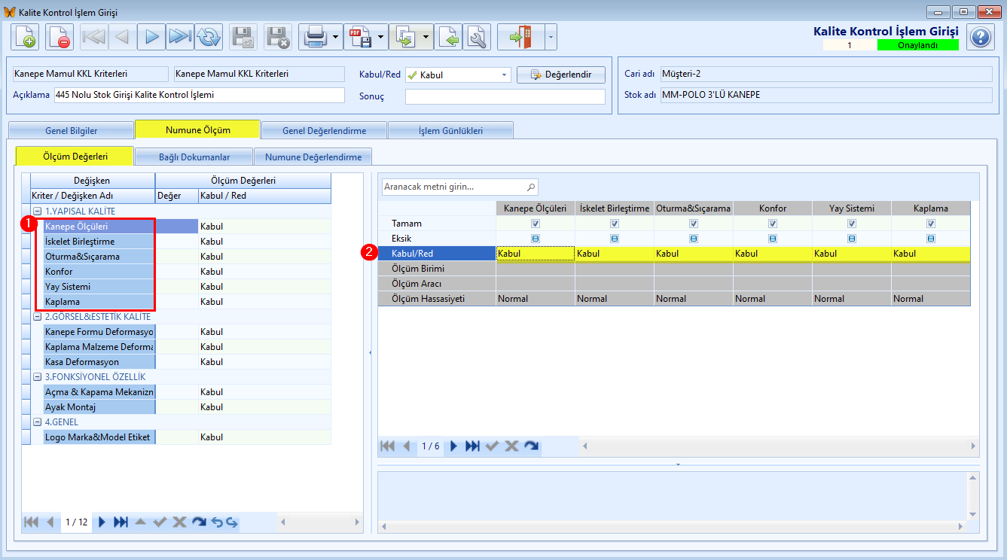The height and width of the screenshot is (560, 1007).
Task: Click the undo arrow in left grid navigator
Action: click(217, 522)
